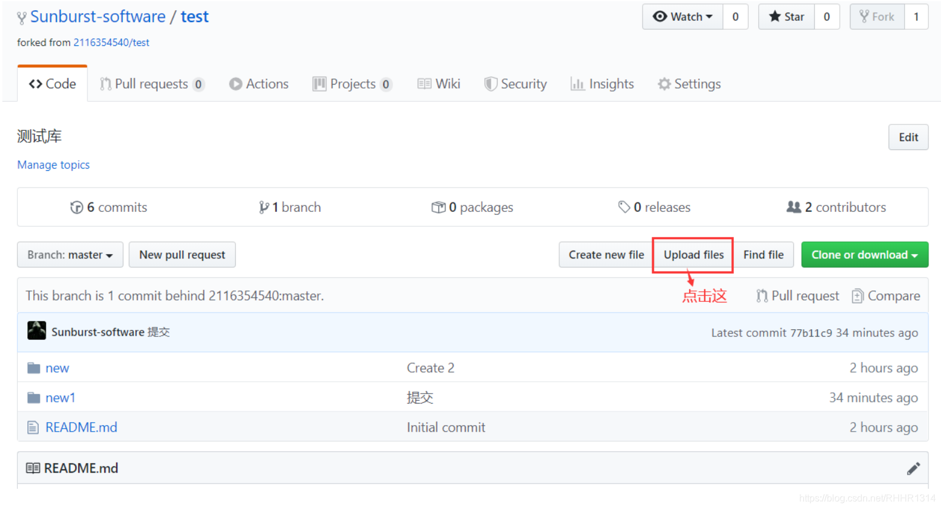Fork the repository

(877, 17)
